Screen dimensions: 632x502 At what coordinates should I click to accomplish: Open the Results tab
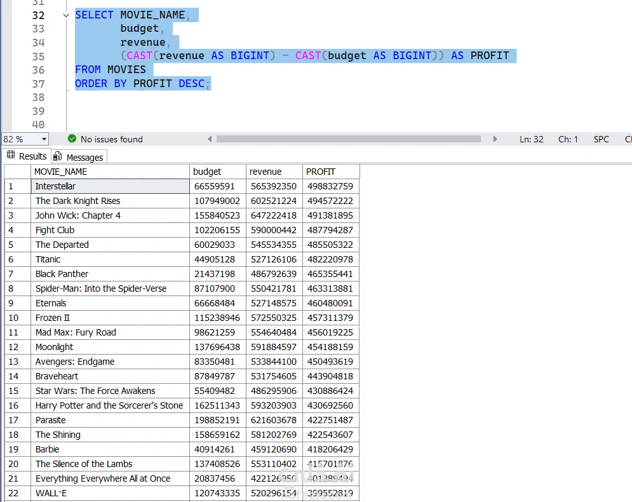(x=27, y=156)
